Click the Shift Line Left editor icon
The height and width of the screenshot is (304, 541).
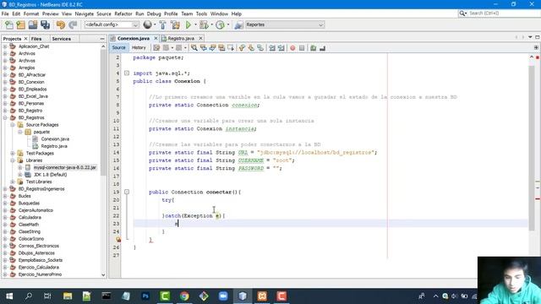pyautogui.click(x=272, y=48)
